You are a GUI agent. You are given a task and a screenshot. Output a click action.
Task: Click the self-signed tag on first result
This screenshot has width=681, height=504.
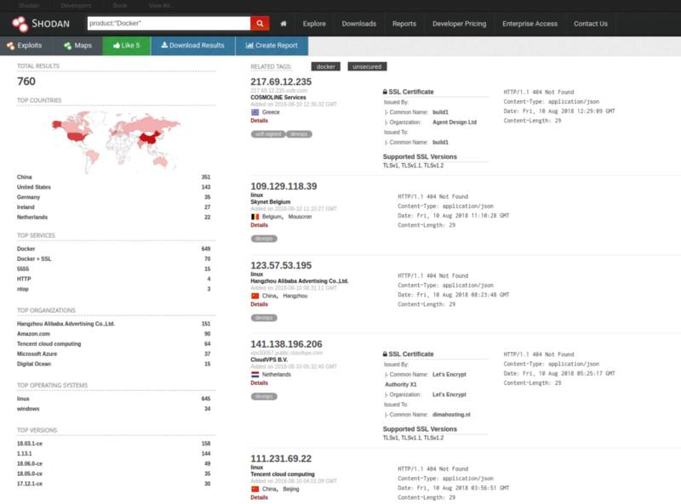pos(268,134)
